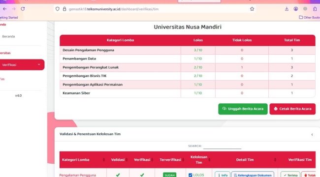Screen dimensions: 320x177
Task: Open the account profile icon in the toolbar
Action: (296, 9)
